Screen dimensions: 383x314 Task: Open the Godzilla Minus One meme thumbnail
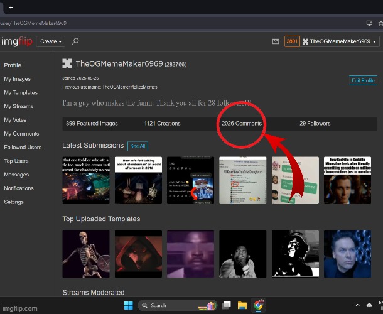pyautogui.click(x=348, y=180)
